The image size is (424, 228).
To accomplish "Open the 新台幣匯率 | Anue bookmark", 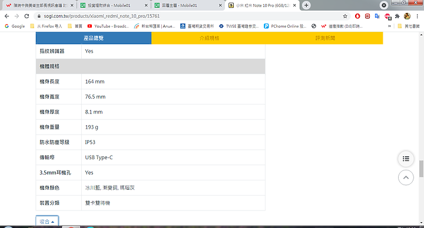I will (155, 26).
